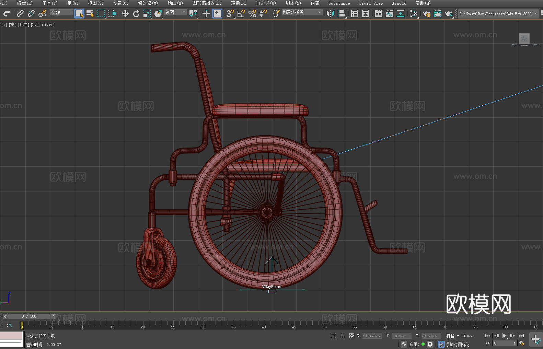Viewport: 543px width, 349px height.
Task: Open the 创建选择集 named selection dropdown
Action: tap(302, 12)
